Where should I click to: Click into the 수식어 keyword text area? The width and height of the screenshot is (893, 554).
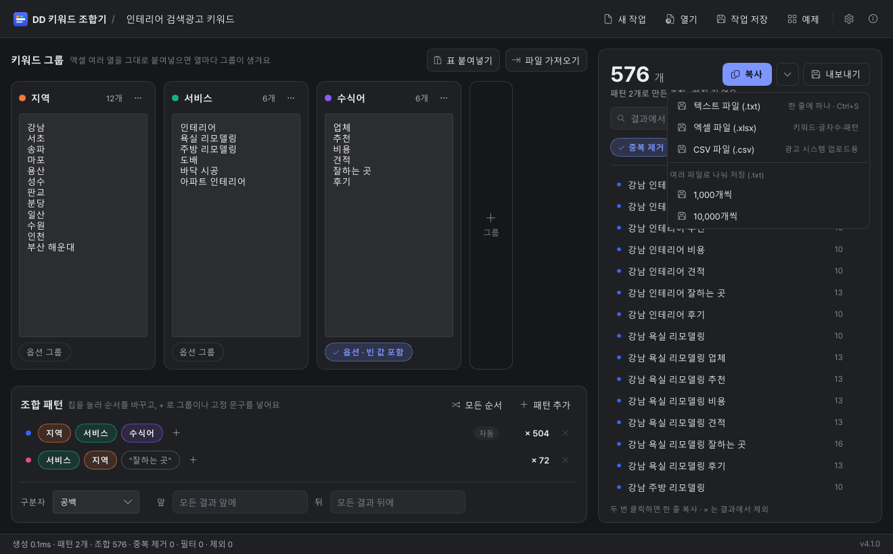pyautogui.click(x=389, y=225)
